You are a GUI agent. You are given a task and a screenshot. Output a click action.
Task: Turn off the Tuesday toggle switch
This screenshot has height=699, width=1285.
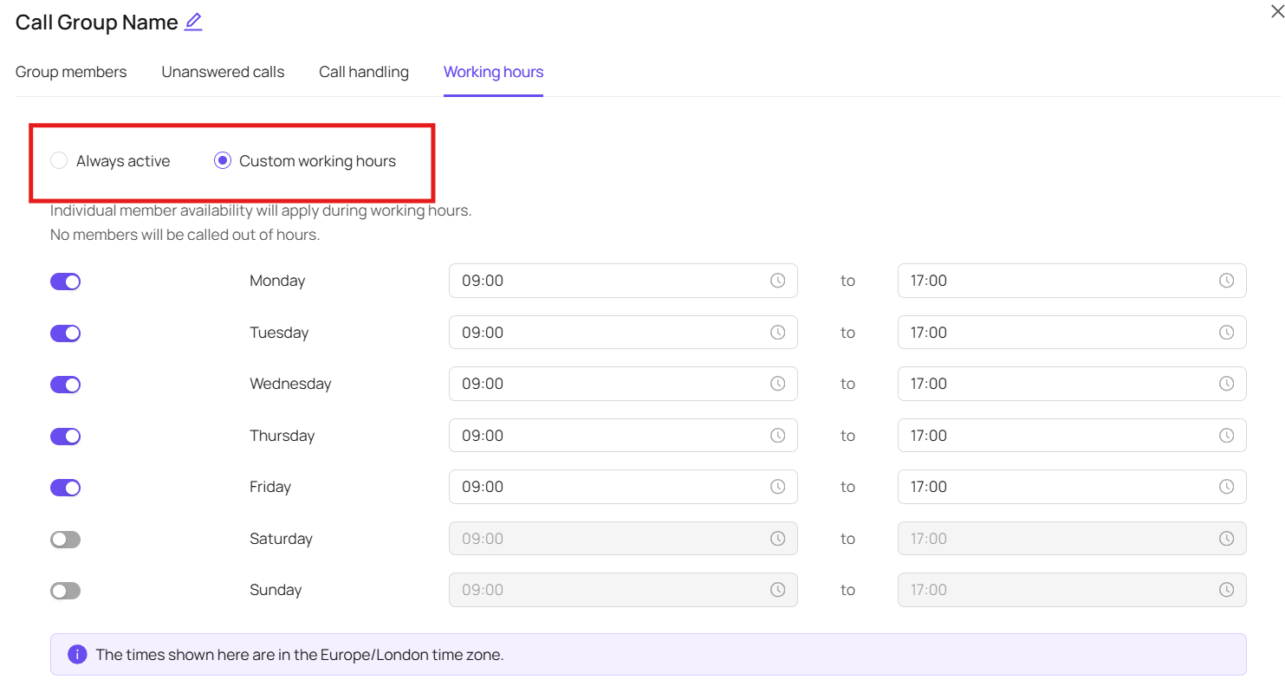tap(65, 333)
